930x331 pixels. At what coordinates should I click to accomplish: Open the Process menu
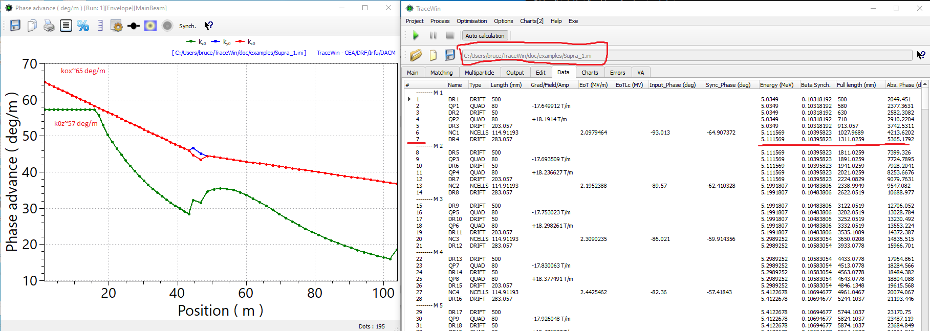(440, 21)
